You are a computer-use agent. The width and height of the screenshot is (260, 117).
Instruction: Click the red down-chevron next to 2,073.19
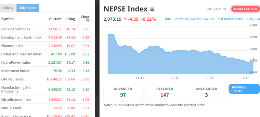pyautogui.click(x=125, y=19)
